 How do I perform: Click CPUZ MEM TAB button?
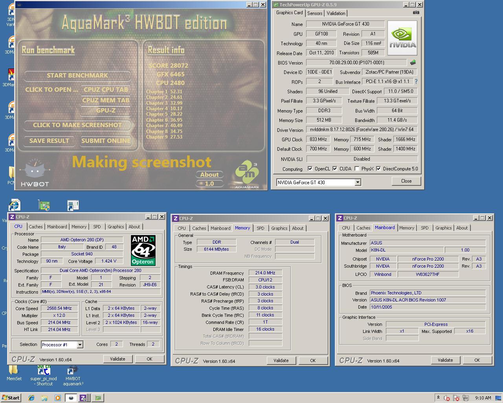pos(106,100)
